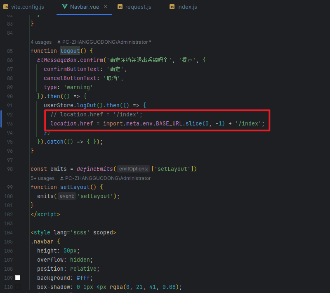Click 'logOut' method call on line 91
Screen dimensions: 330x293
(x=87, y=105)
